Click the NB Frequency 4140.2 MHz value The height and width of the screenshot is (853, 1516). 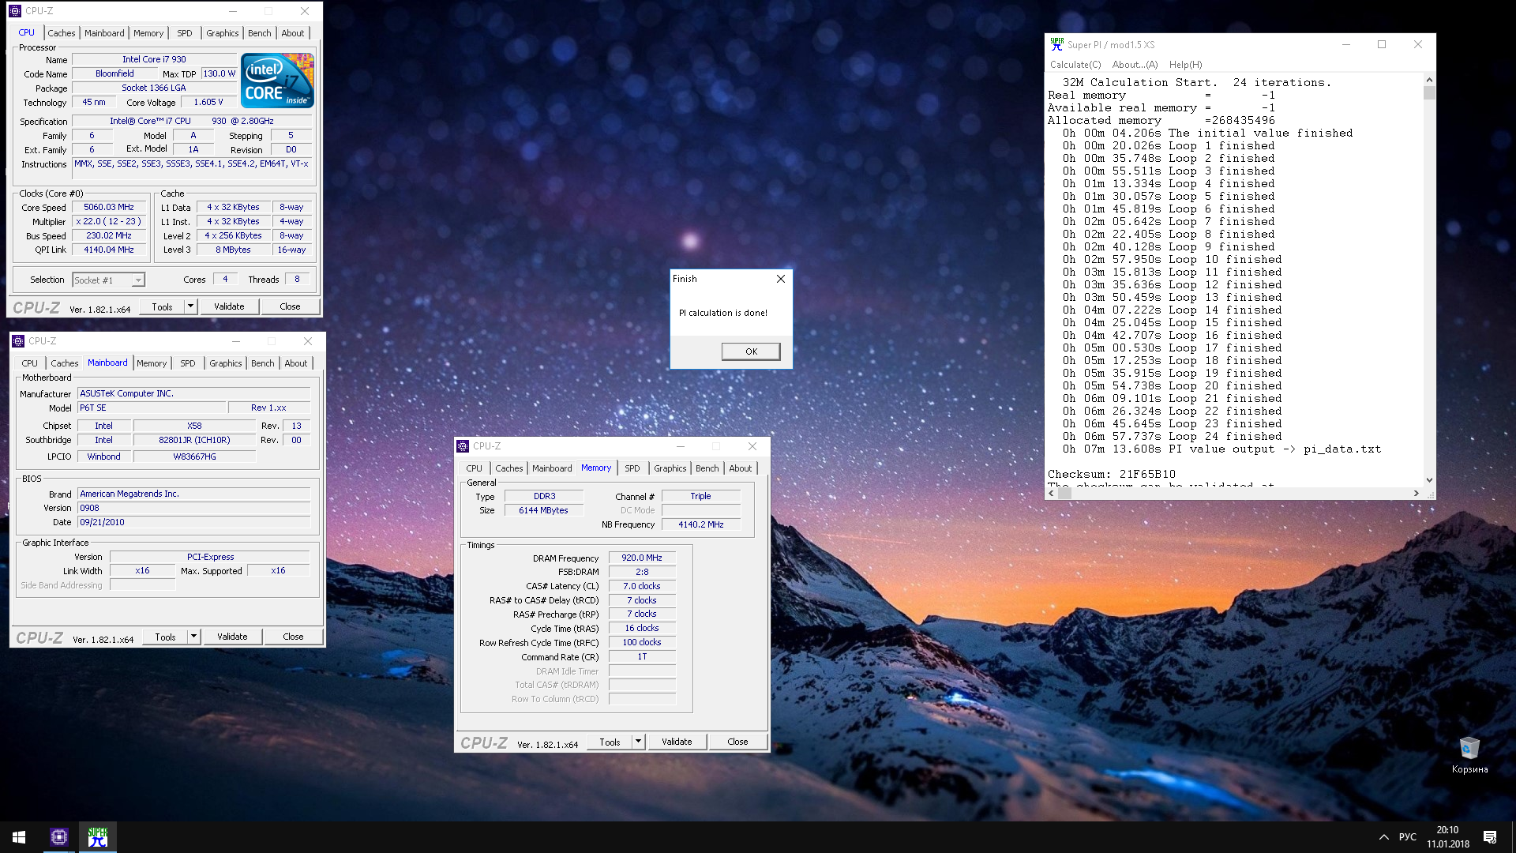[x=701, y=524]
